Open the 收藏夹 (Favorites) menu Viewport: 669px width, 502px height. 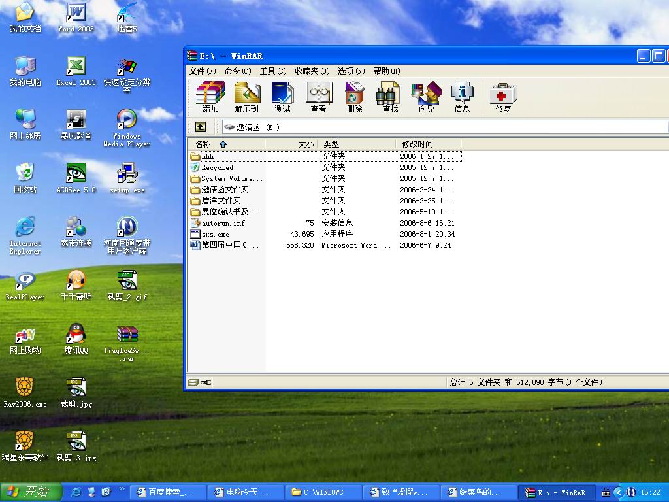pyautogui.click(x=312, y=71)
